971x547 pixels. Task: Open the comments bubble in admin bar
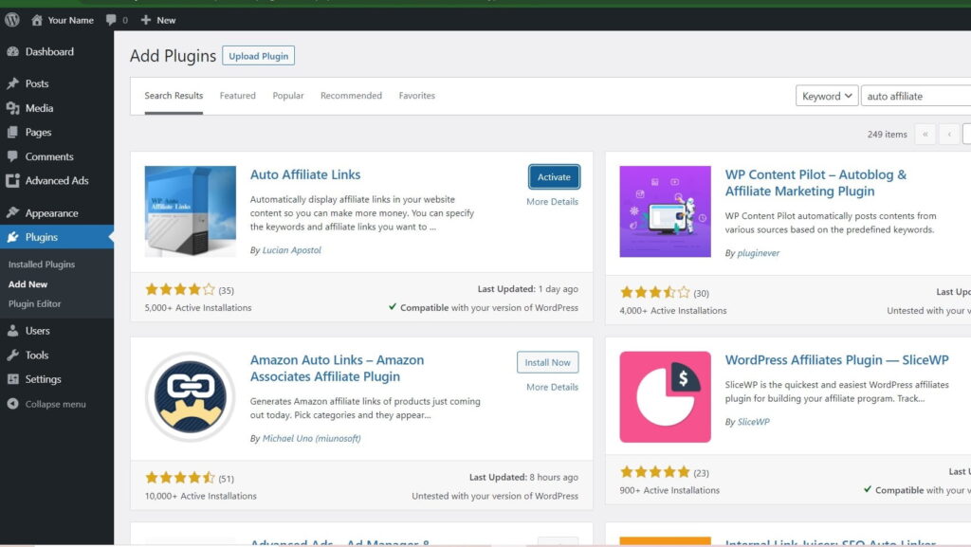tap(111, 20)
